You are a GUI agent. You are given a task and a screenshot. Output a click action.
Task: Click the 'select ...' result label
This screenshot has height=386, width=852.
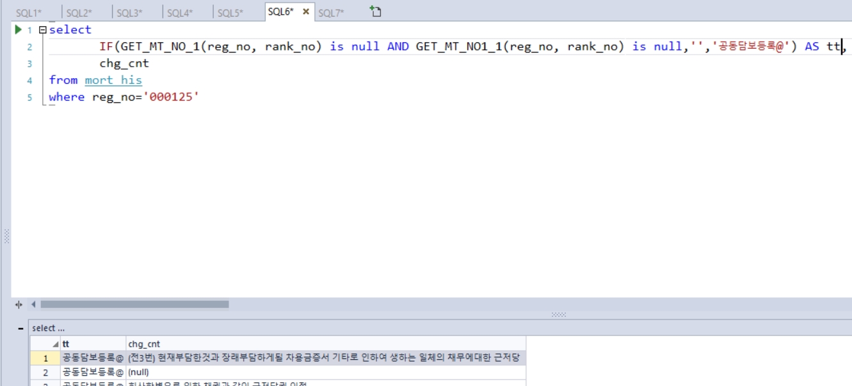click(48, 328)
